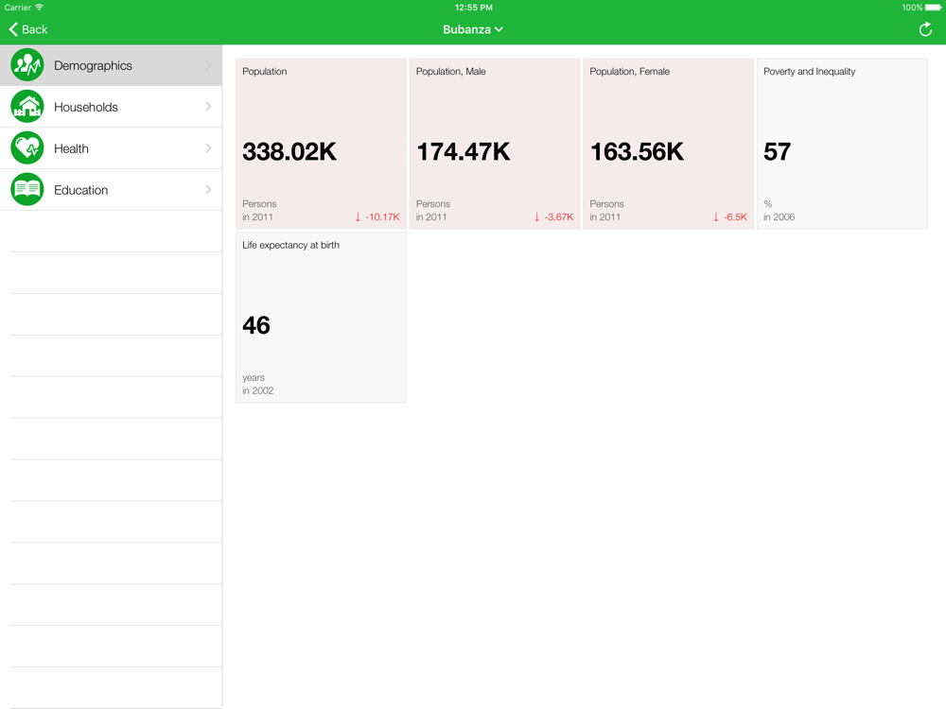Click the 'in 2006' year label
Image resolution: width=946 pixels, height=709 pixels.
pos(779,217)
